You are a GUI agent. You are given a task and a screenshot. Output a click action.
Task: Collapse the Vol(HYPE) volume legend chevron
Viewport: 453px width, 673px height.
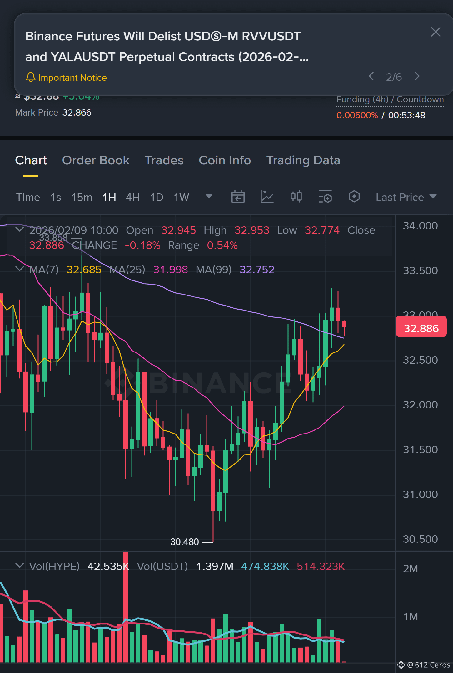(x=20, y=566)
